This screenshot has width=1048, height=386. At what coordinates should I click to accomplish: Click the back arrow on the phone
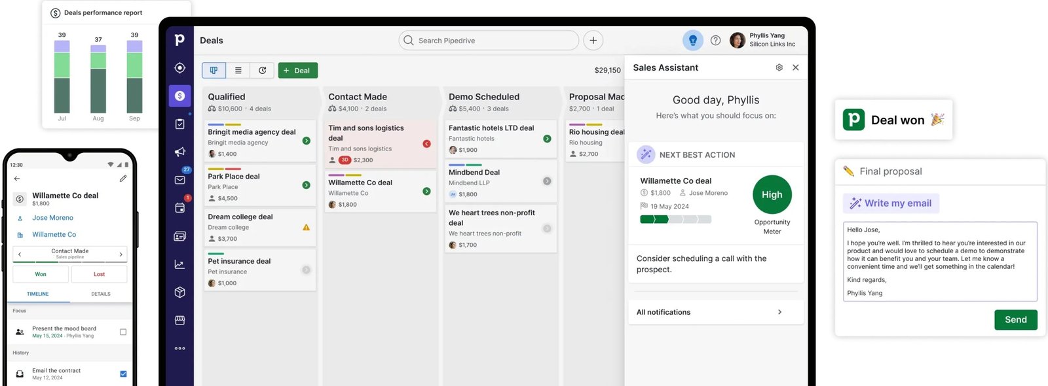pos(17,178)
